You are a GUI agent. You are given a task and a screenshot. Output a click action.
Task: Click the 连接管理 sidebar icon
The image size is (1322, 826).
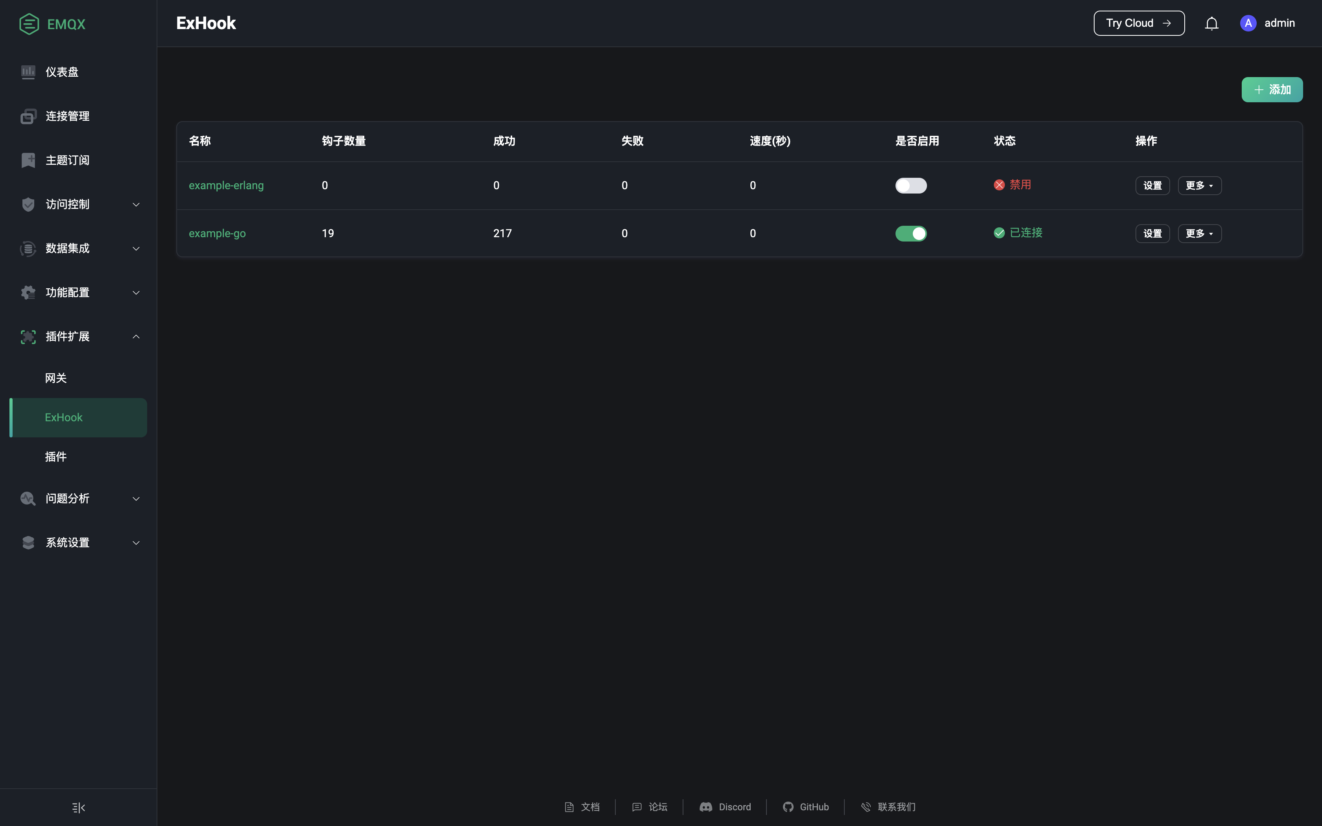28,116
